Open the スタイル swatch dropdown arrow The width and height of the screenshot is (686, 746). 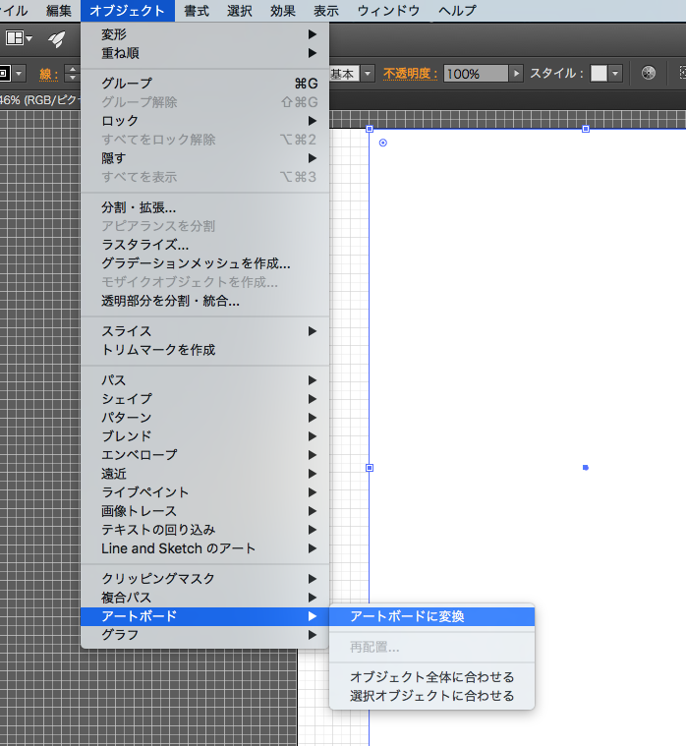click(x=615, y=74)
